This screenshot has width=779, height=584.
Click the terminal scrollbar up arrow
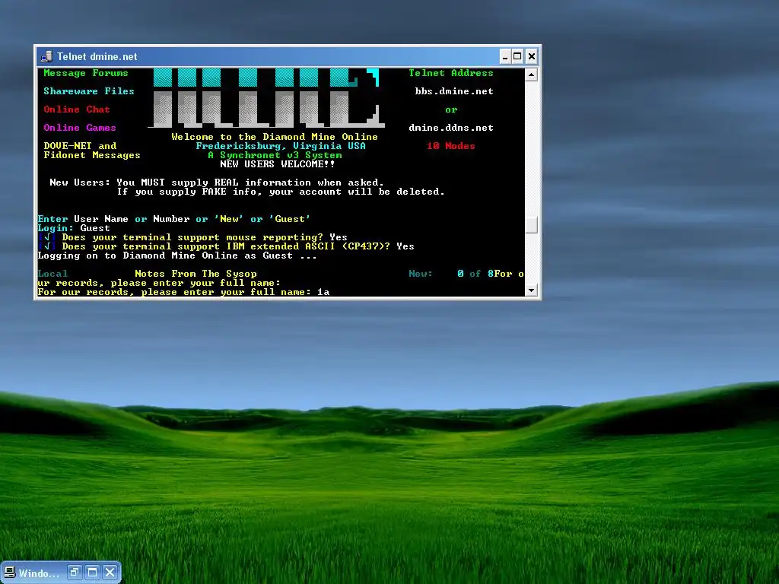click(531, 75)
